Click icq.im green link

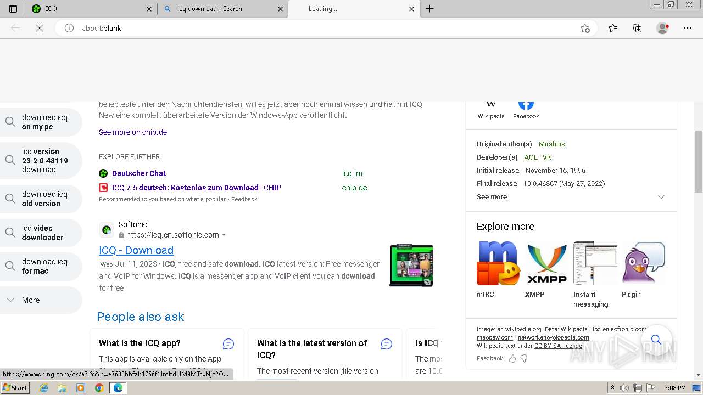352,173
